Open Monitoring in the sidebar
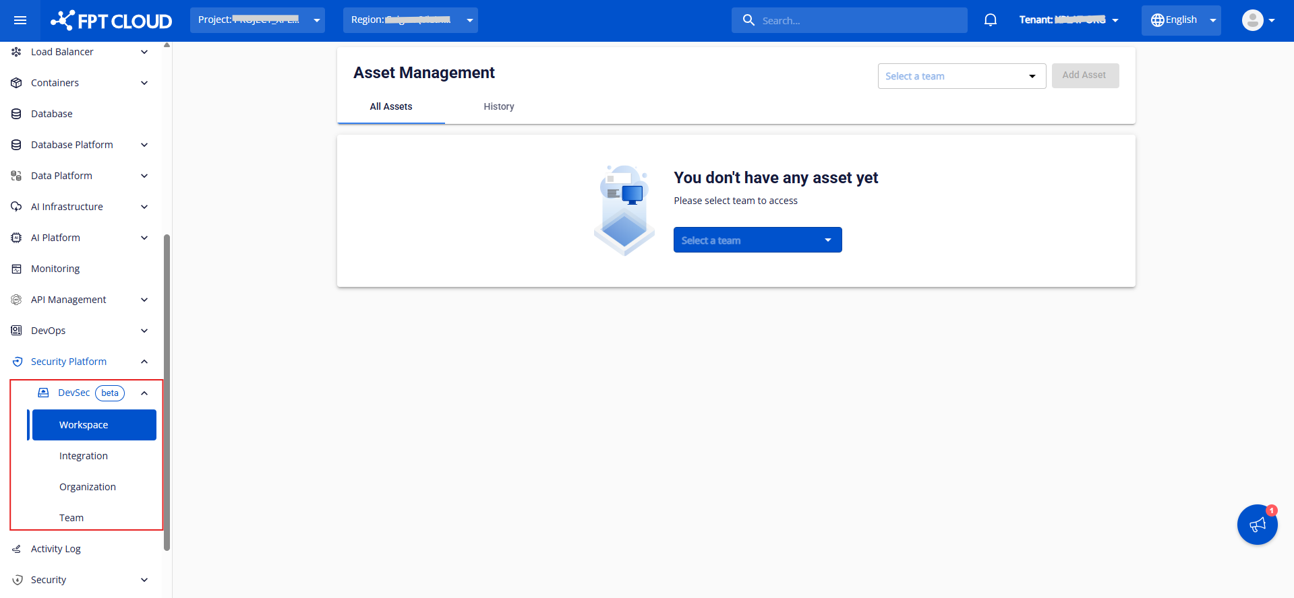This screenshot has width=1294, height=598. pos(55,269)
